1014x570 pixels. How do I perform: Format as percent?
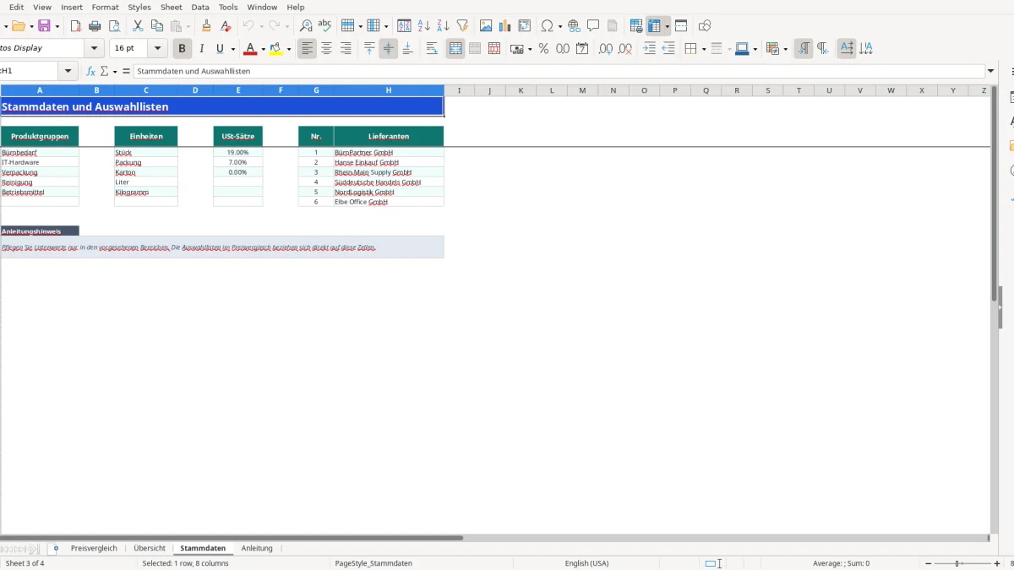[543, 49]
